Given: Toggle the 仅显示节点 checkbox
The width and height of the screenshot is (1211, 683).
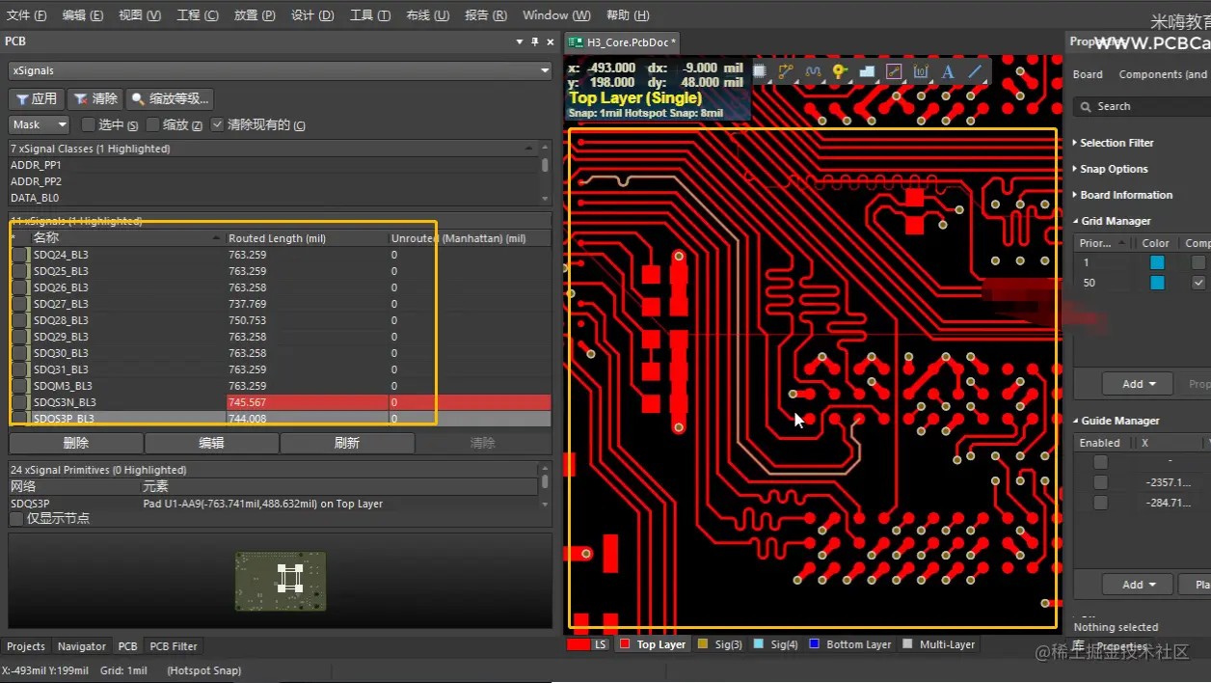Looking at the screenshot, I should pyautogui.click(x=16, y=519).
